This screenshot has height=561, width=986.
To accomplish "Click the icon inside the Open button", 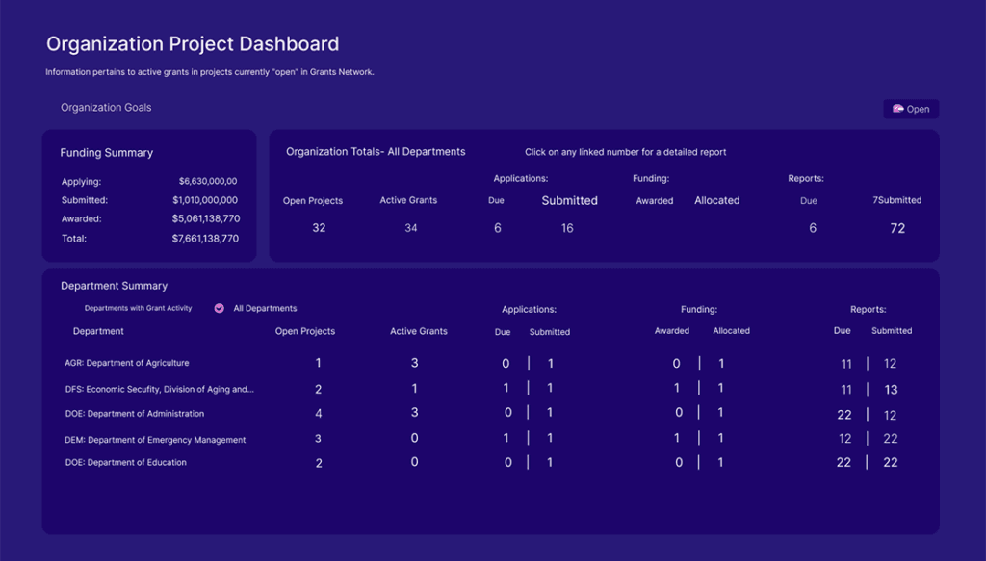I will [897, 109].
